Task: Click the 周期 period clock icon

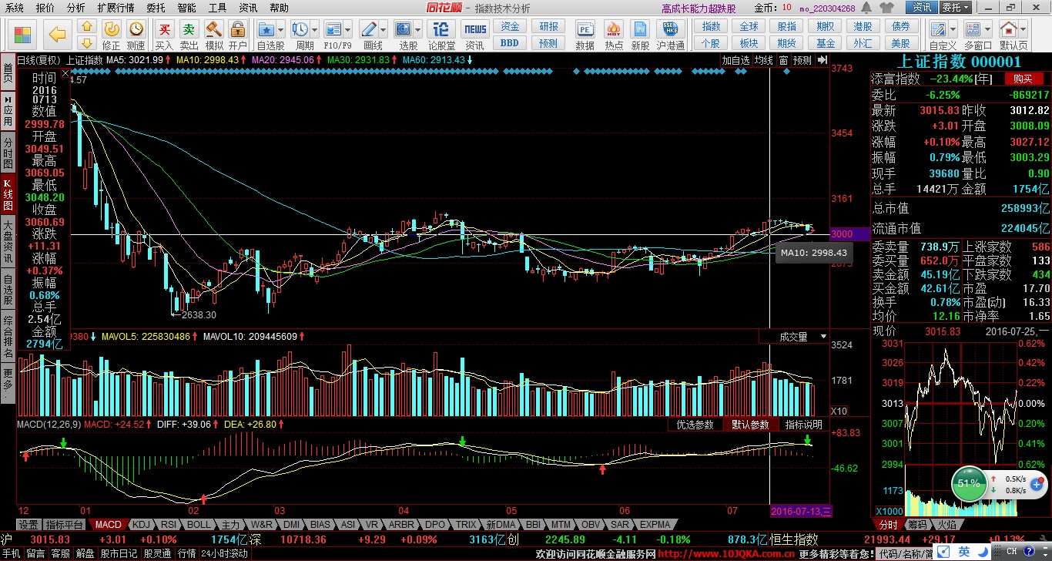Action: [300, 30]
